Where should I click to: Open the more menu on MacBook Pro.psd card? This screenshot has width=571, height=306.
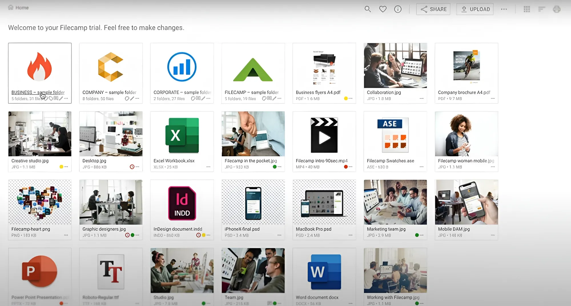350,235
